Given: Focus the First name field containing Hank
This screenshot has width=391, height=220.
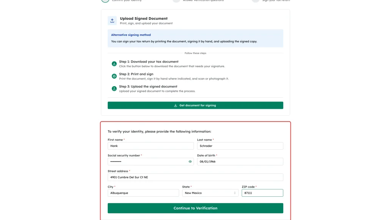Looking at the screenshot, I should pos(150,146).
